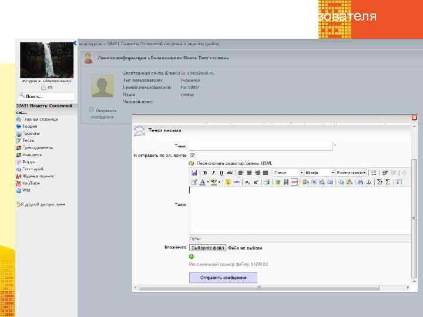Uncheck 'И отправить по эл. почте' checkbox
The height and width of the screenshot is (317, 423).
(x=192, y=156)
